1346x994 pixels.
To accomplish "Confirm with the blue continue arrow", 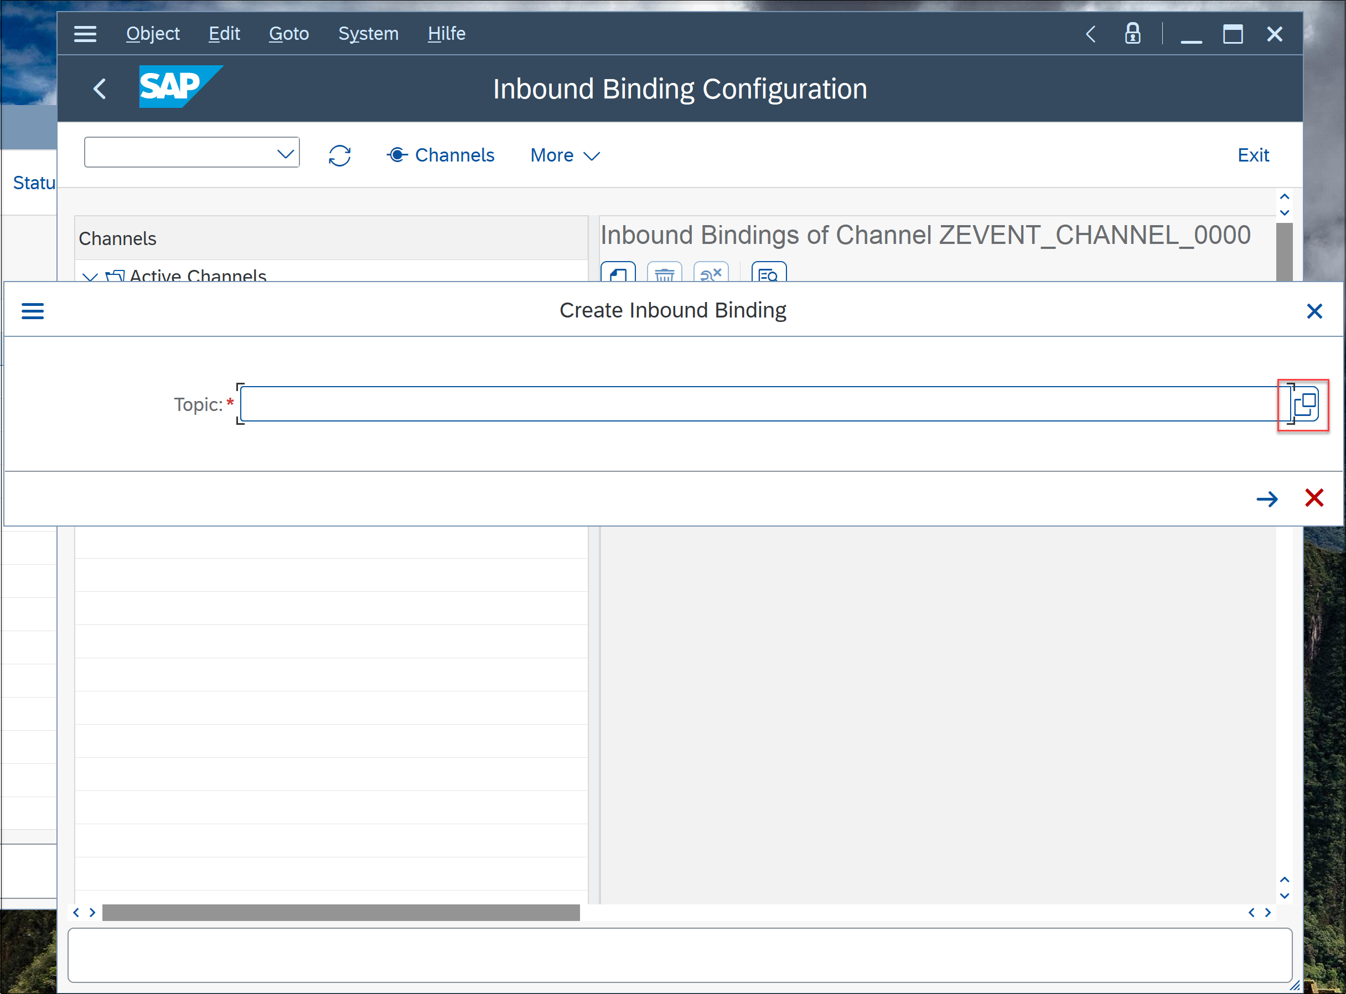I will pos(1267,499).
